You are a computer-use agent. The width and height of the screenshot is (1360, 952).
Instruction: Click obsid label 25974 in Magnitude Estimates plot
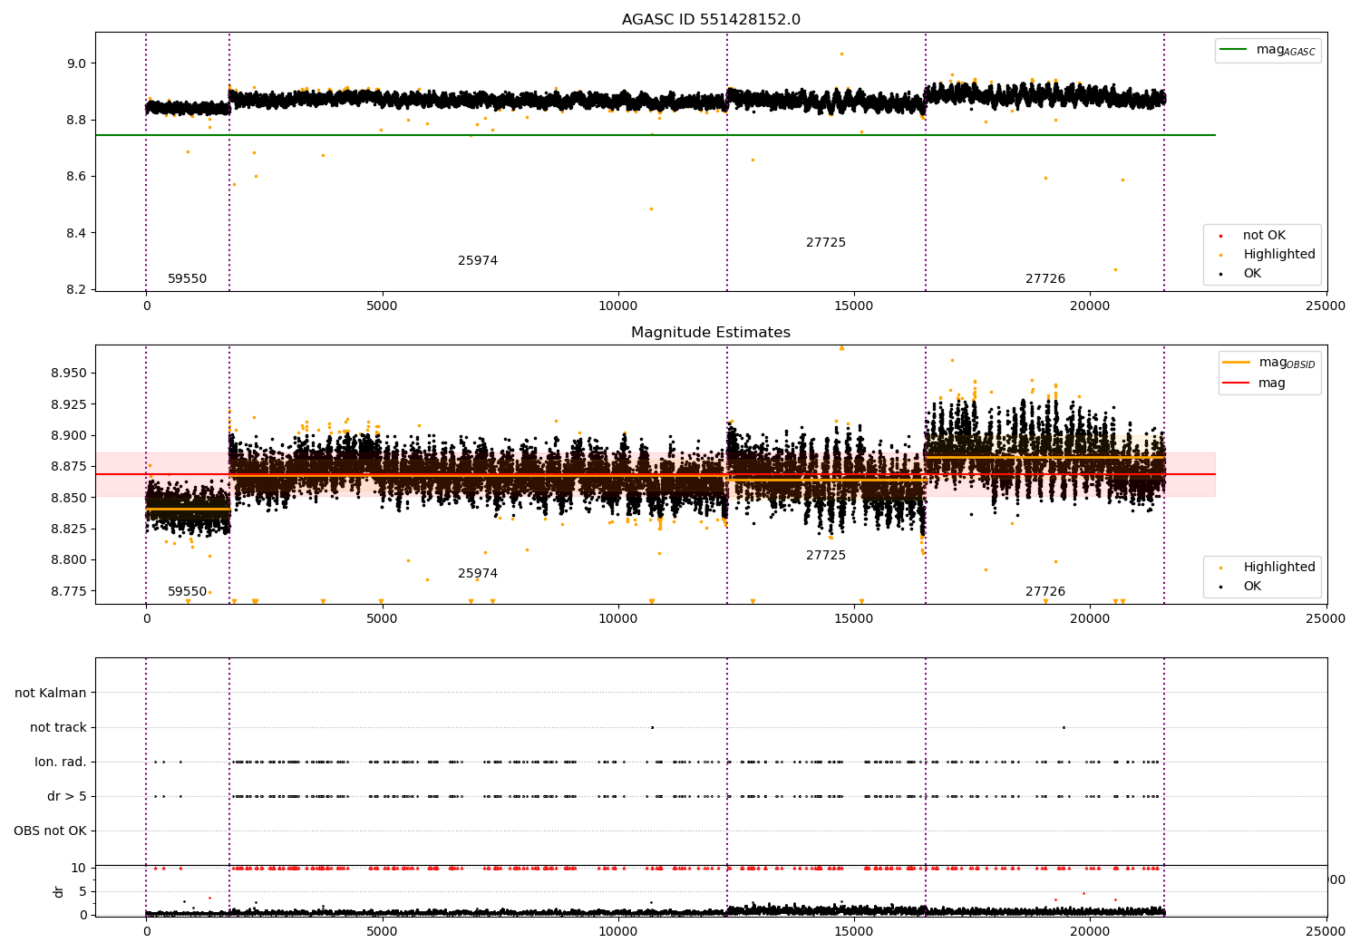(x=478, y=573)
